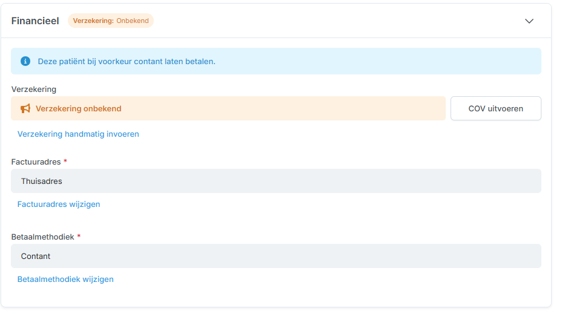Click the 'Financieel' section title
This screenshot has height=311, width=562.
35,21
